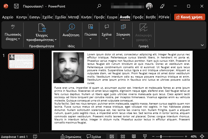Switch to the PDFele tab

pyautogui.click(x=164, y=17)
